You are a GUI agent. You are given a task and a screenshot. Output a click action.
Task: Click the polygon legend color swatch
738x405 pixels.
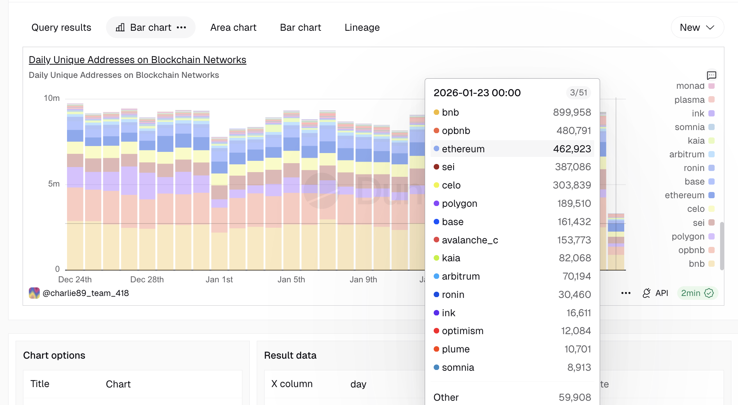coord(711,237)
